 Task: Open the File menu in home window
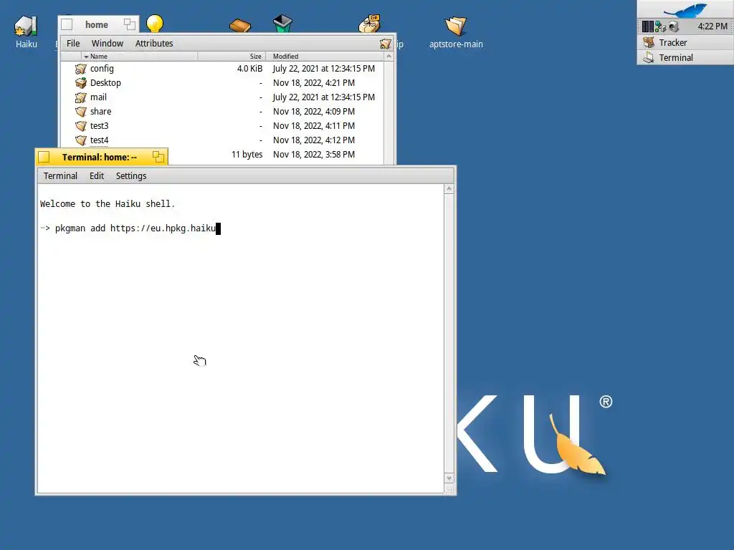click(73, 44)
